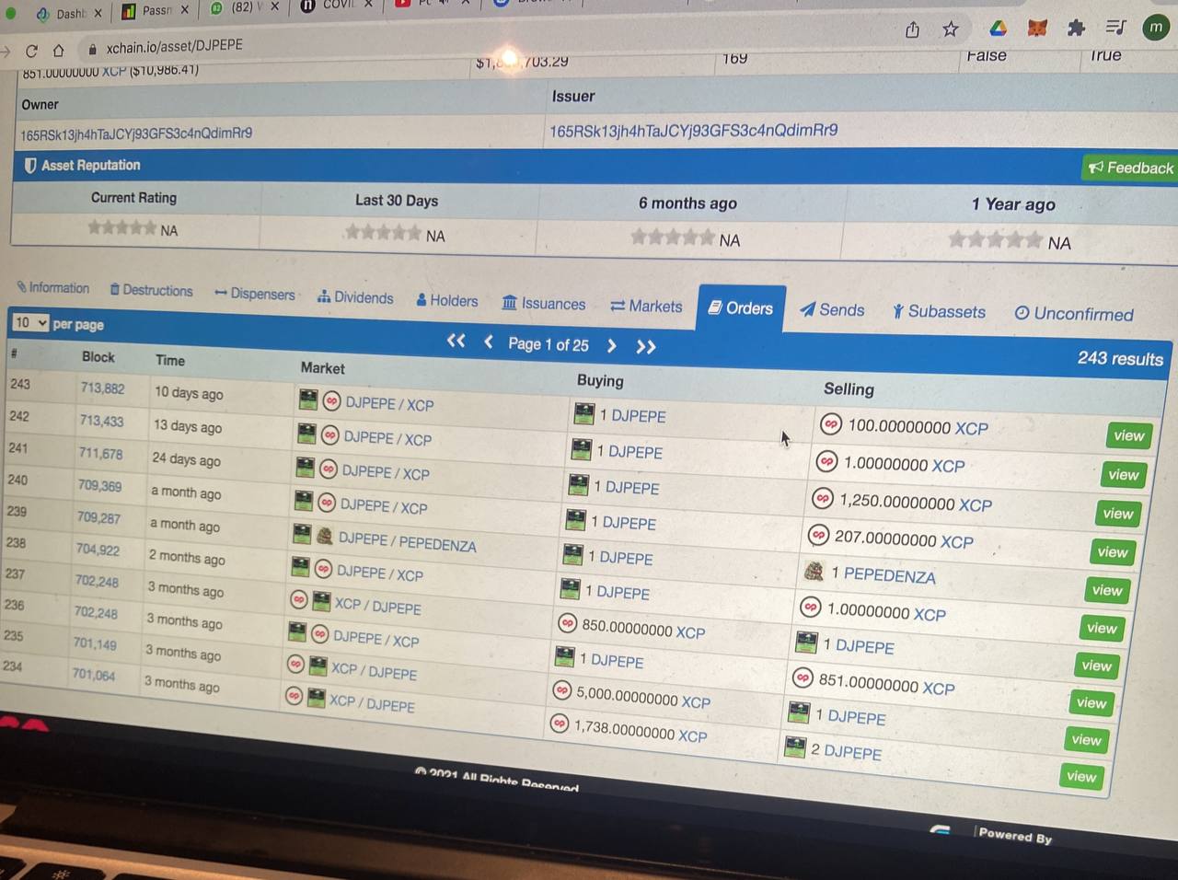View order 239 details
This screenshot has width=1178, height=880.
coord(1107,590)
